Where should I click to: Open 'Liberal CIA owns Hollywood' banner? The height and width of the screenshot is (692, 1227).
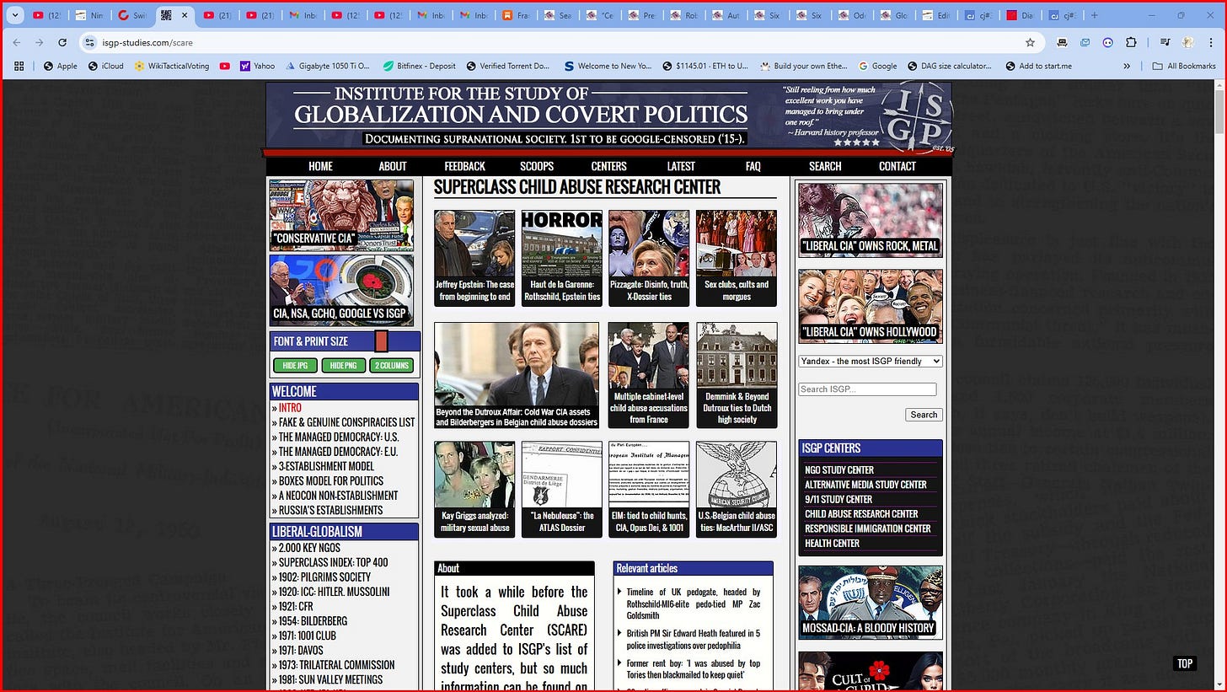pyautogui.click(x=870, y=306)
